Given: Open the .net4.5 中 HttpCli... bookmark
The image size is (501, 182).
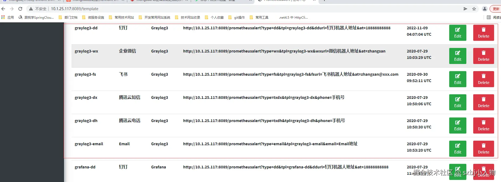Looking at the screenshot, I should tap(293, 17).
